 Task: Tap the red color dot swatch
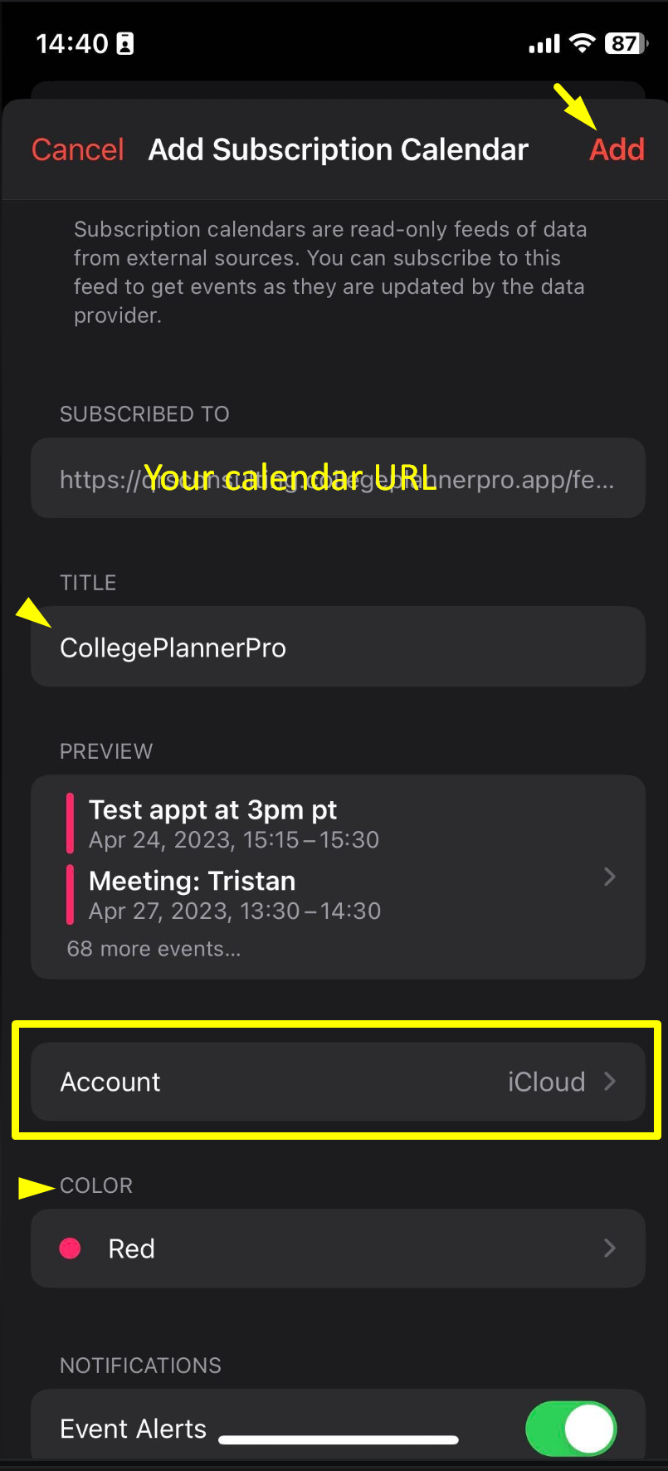pyautogui.click(x=71, y=1249)
